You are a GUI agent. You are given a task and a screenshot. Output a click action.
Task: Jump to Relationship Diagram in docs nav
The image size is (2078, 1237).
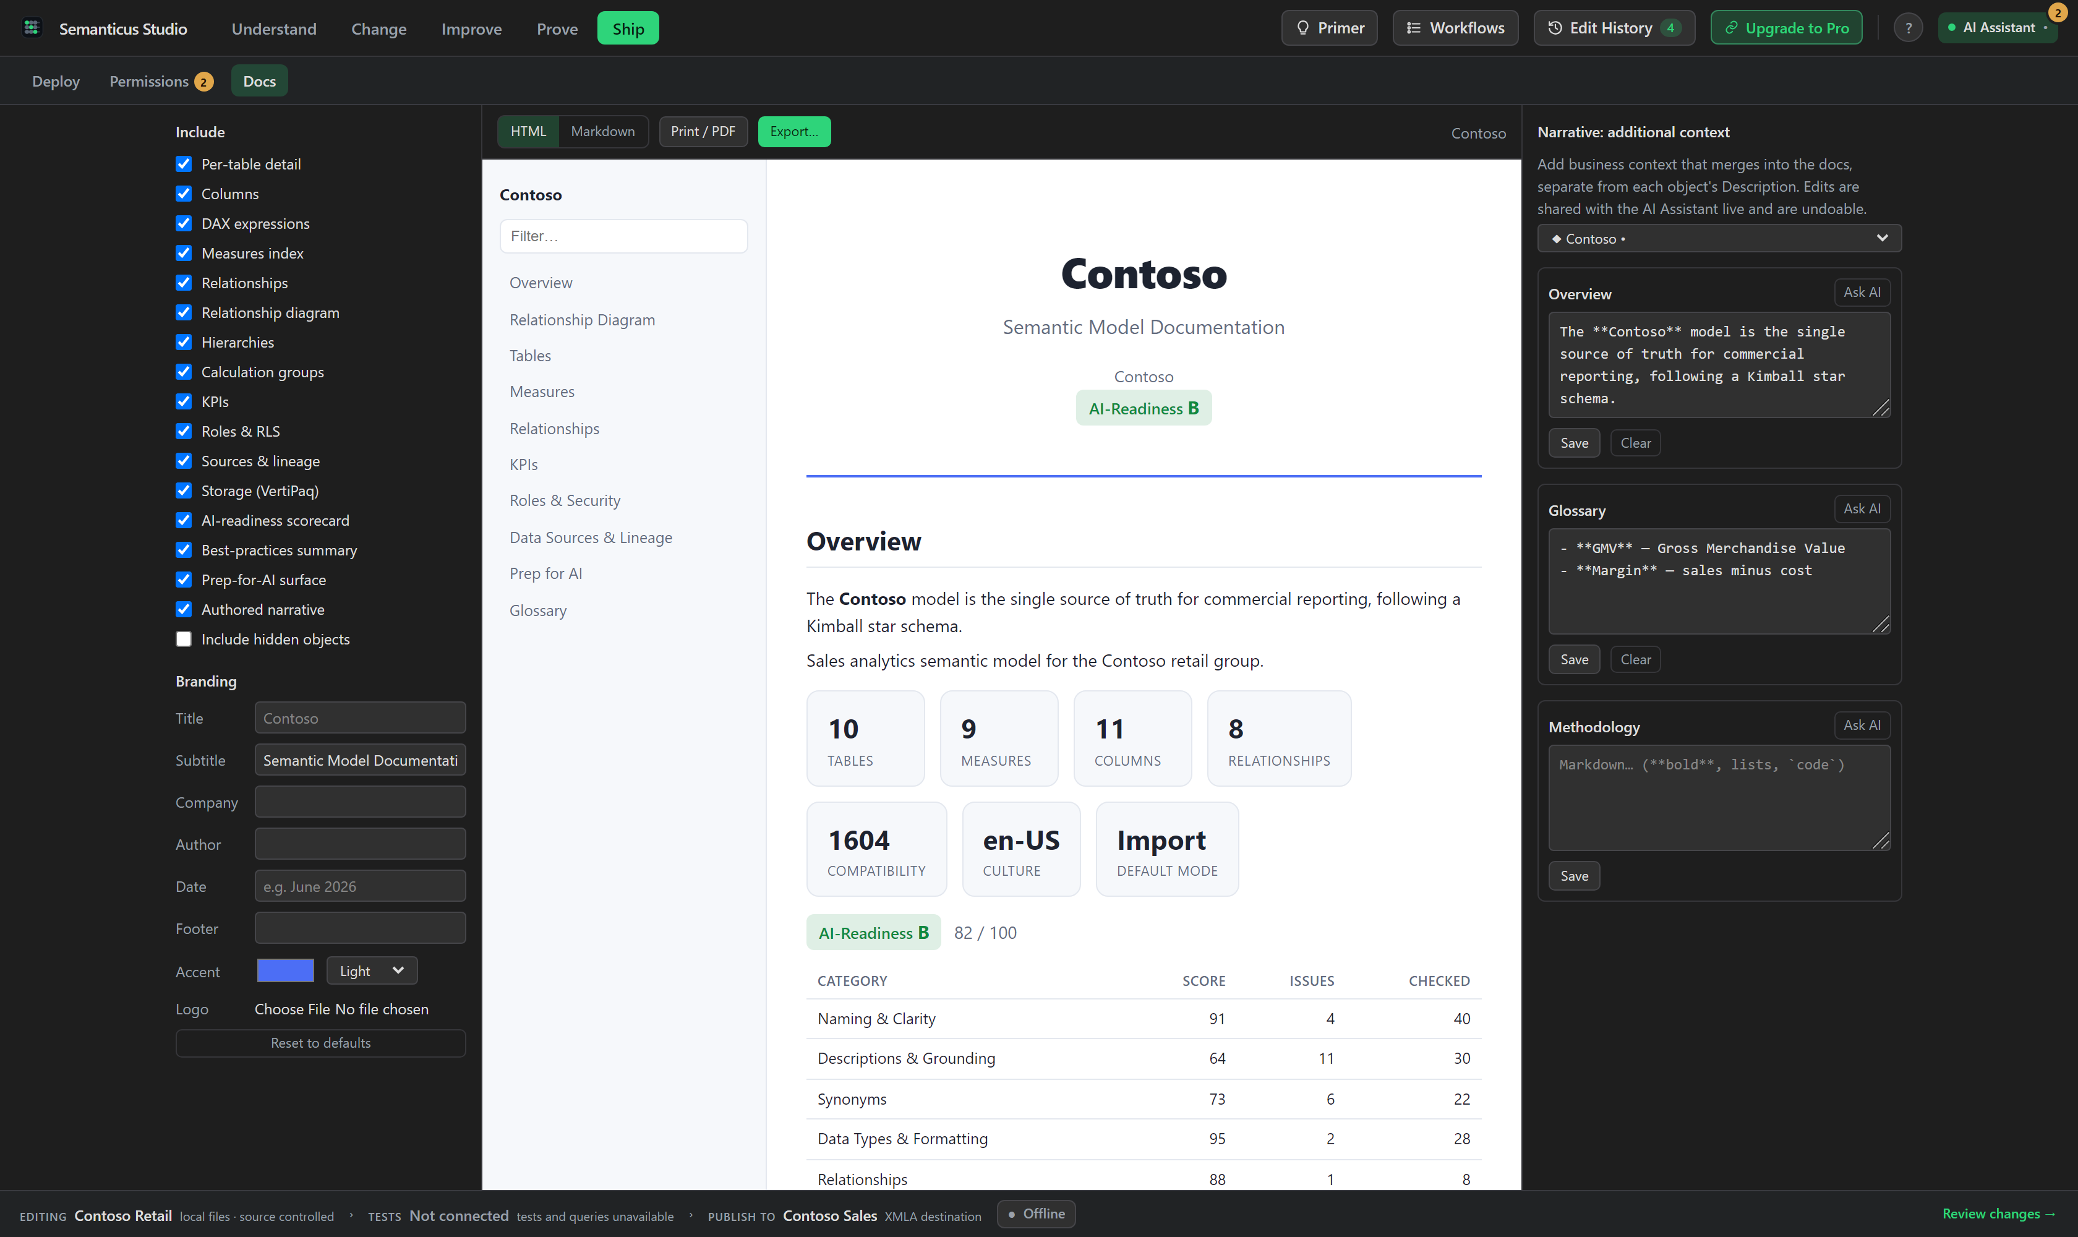tap(582, 320)
